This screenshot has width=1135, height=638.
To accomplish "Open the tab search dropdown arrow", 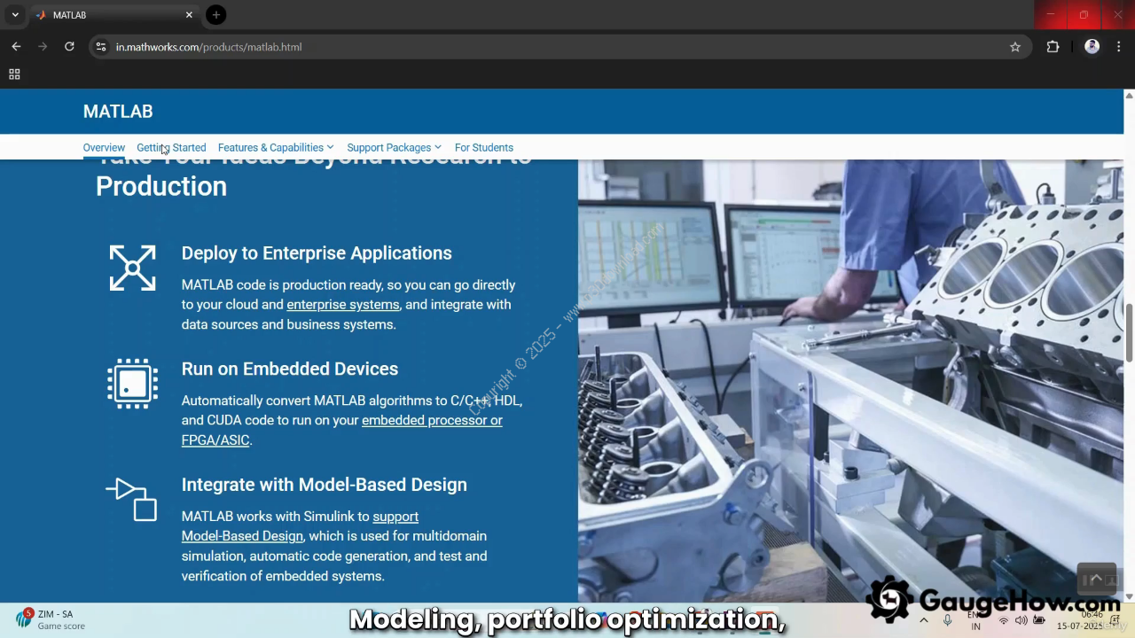I will pyautogui.click(x=15, y=15).
